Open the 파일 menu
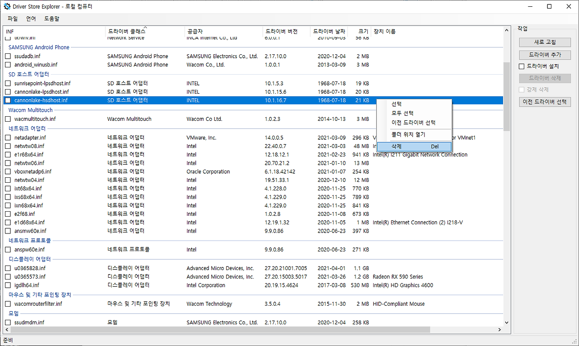The height and width of the screenshot is (346, 579). coord(13,19)
